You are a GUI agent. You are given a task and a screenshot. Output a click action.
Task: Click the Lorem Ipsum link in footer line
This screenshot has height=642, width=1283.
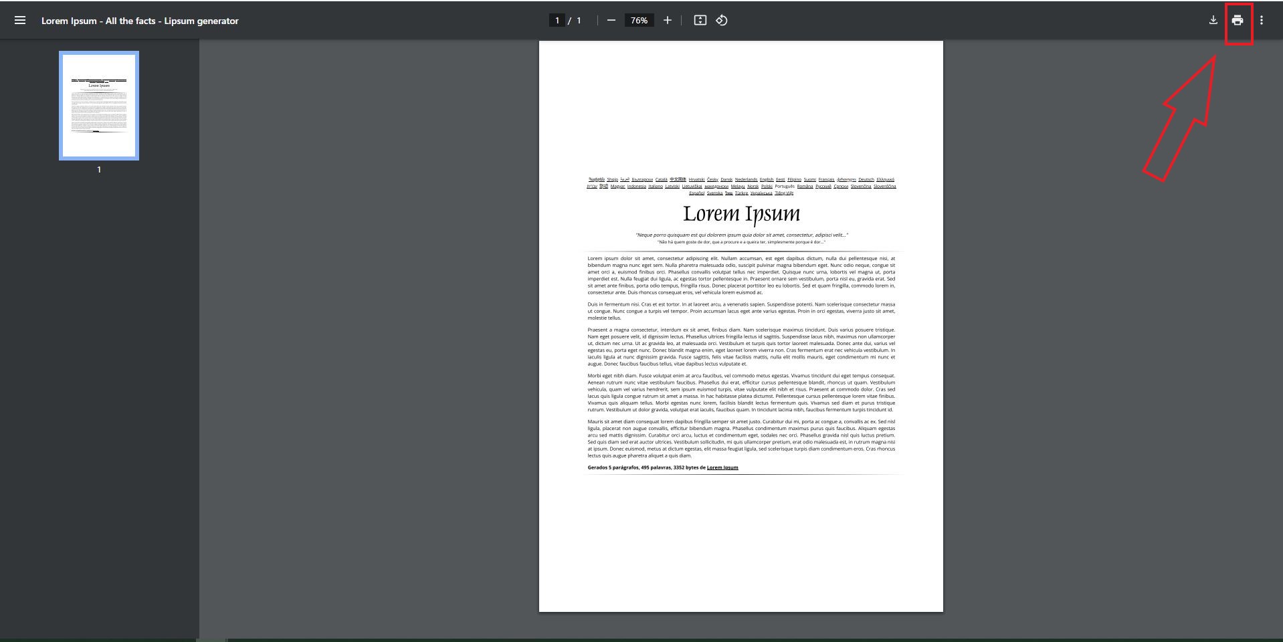722,467
